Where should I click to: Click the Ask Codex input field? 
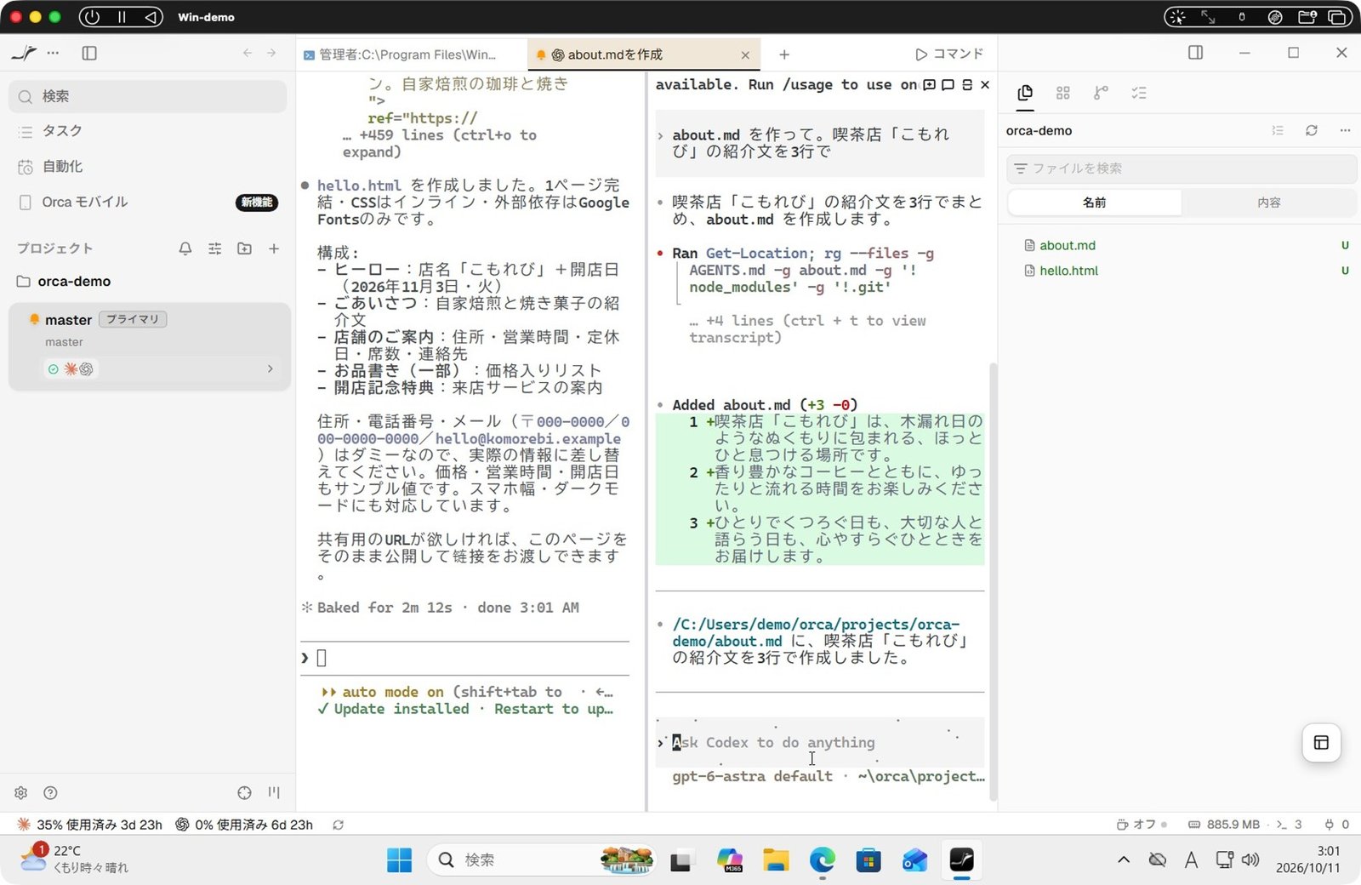(x=820, y=743)
